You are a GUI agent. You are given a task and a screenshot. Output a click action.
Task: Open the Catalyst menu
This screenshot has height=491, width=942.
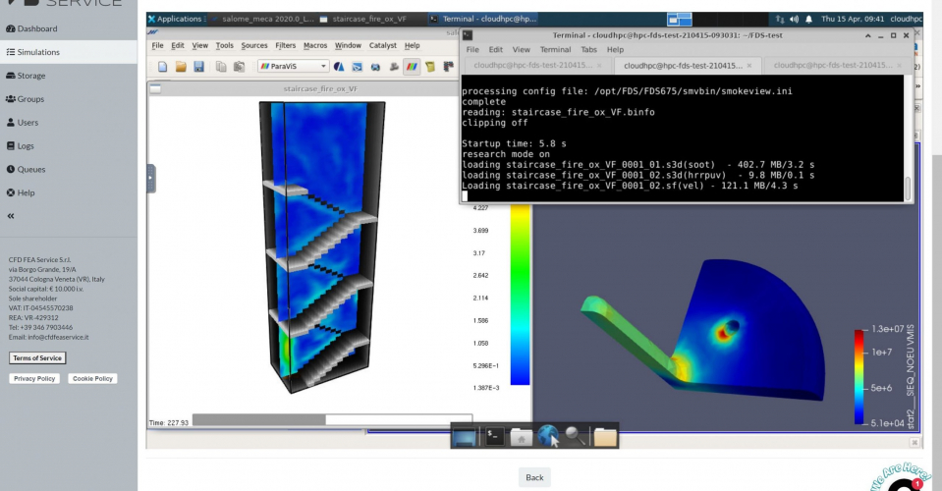(383, 45)
